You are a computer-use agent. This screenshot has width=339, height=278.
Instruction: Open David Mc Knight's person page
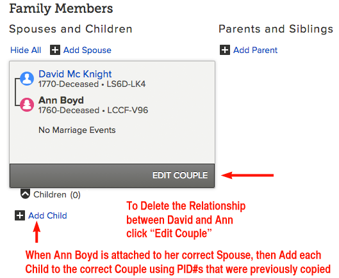75,74
